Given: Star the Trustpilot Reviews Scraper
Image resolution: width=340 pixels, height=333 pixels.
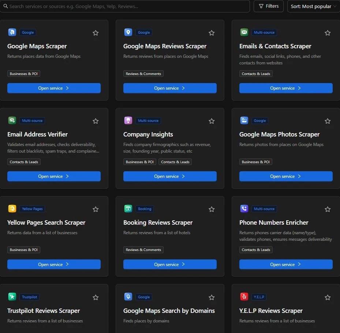Looking at the screenshot, I should click(x=96, y=298).
